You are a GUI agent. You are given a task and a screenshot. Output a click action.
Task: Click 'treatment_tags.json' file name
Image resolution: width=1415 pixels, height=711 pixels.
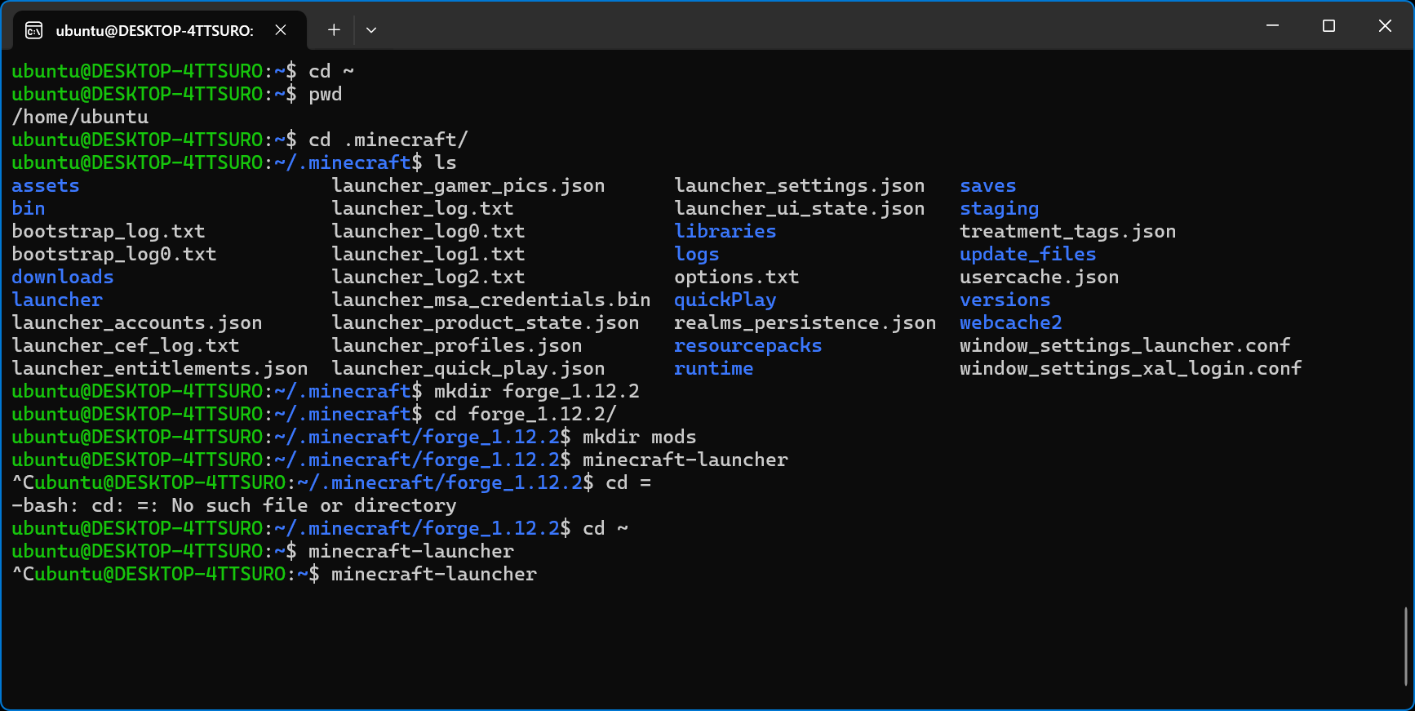pos(1068,232)
